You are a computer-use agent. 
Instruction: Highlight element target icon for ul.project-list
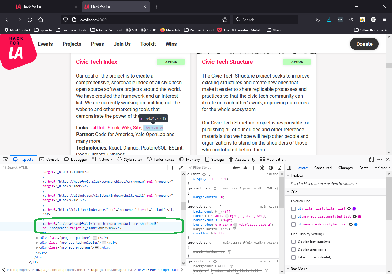coord(354,217)
